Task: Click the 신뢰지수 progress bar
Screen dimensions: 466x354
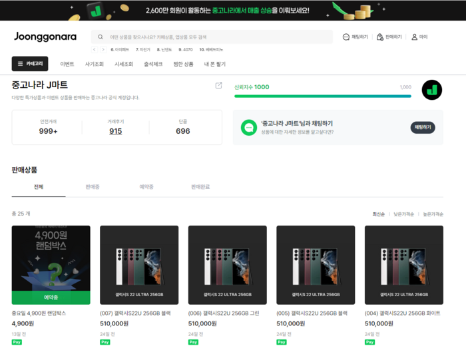Action: (x=323, y=96)
